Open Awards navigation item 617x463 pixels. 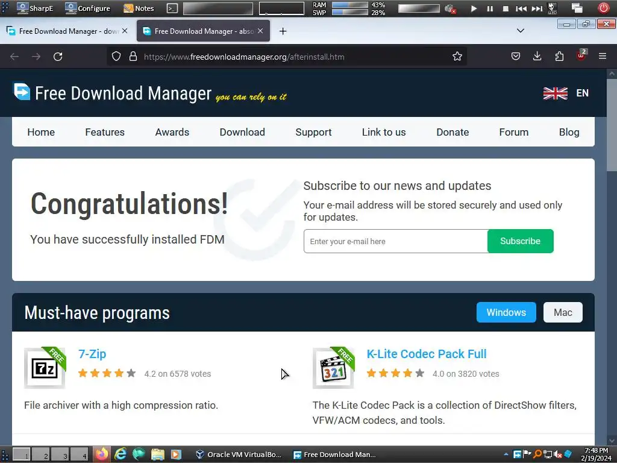tap(172, 132)
